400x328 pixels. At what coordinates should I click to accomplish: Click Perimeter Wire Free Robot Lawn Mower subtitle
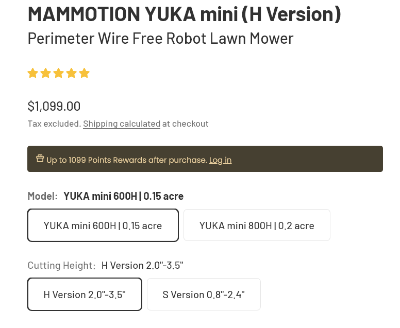[x=160, y=39]
